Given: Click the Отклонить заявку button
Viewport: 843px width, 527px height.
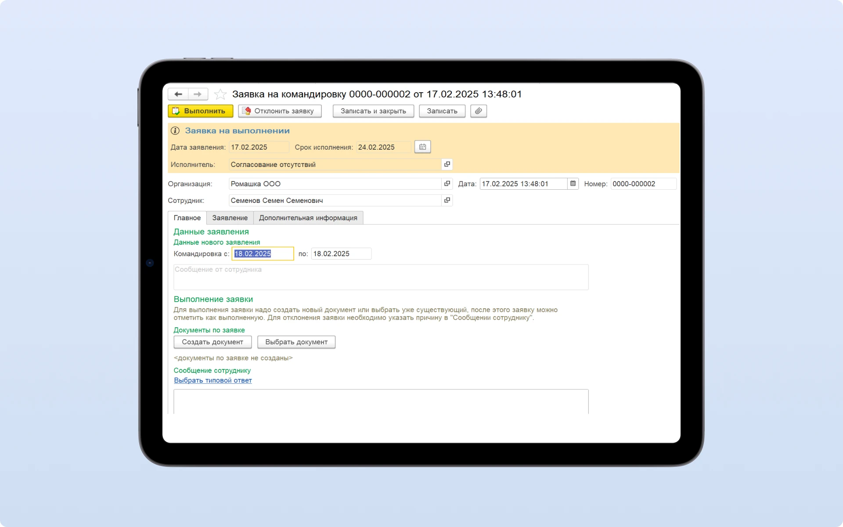Looking at the screenshot, I should click(280, 111).
